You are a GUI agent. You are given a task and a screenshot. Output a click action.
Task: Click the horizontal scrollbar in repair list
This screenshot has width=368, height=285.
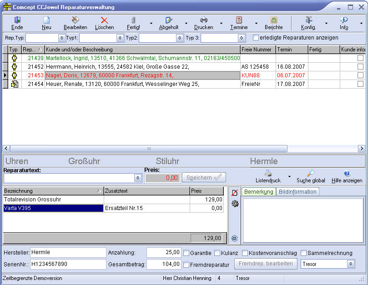point(148,149)
